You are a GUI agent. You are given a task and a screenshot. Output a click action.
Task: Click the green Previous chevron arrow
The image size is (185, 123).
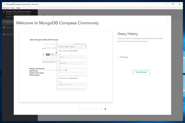118,57
